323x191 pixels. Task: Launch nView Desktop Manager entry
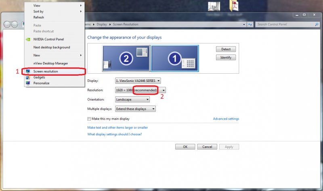[55, 63]
